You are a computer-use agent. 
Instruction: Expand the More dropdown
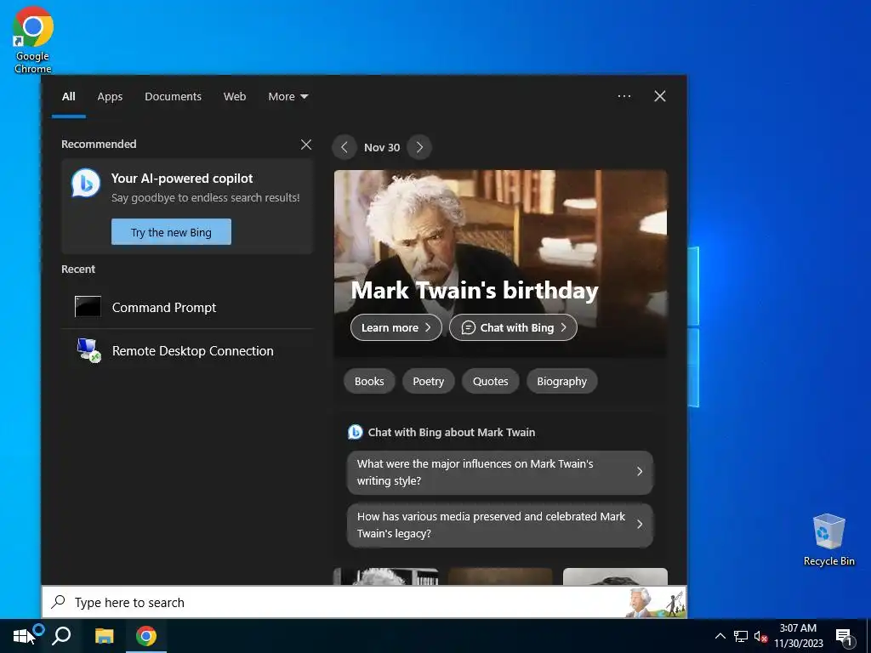click(287, 97)
